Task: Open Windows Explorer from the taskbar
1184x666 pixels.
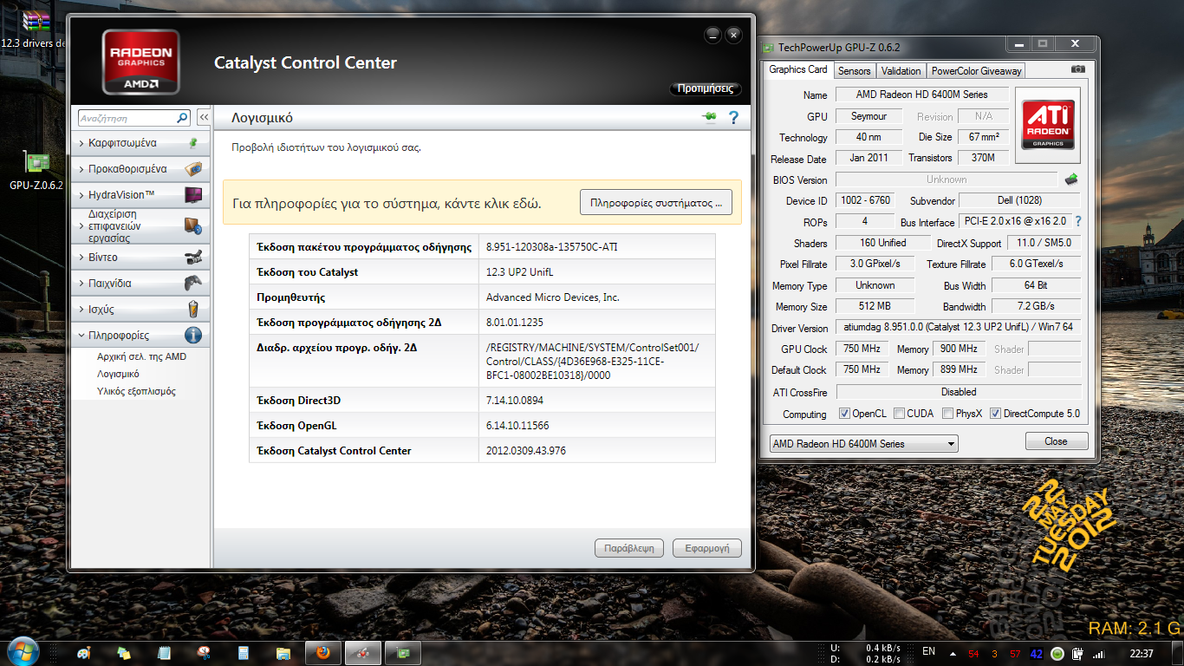Action: [x=283, y=653]
